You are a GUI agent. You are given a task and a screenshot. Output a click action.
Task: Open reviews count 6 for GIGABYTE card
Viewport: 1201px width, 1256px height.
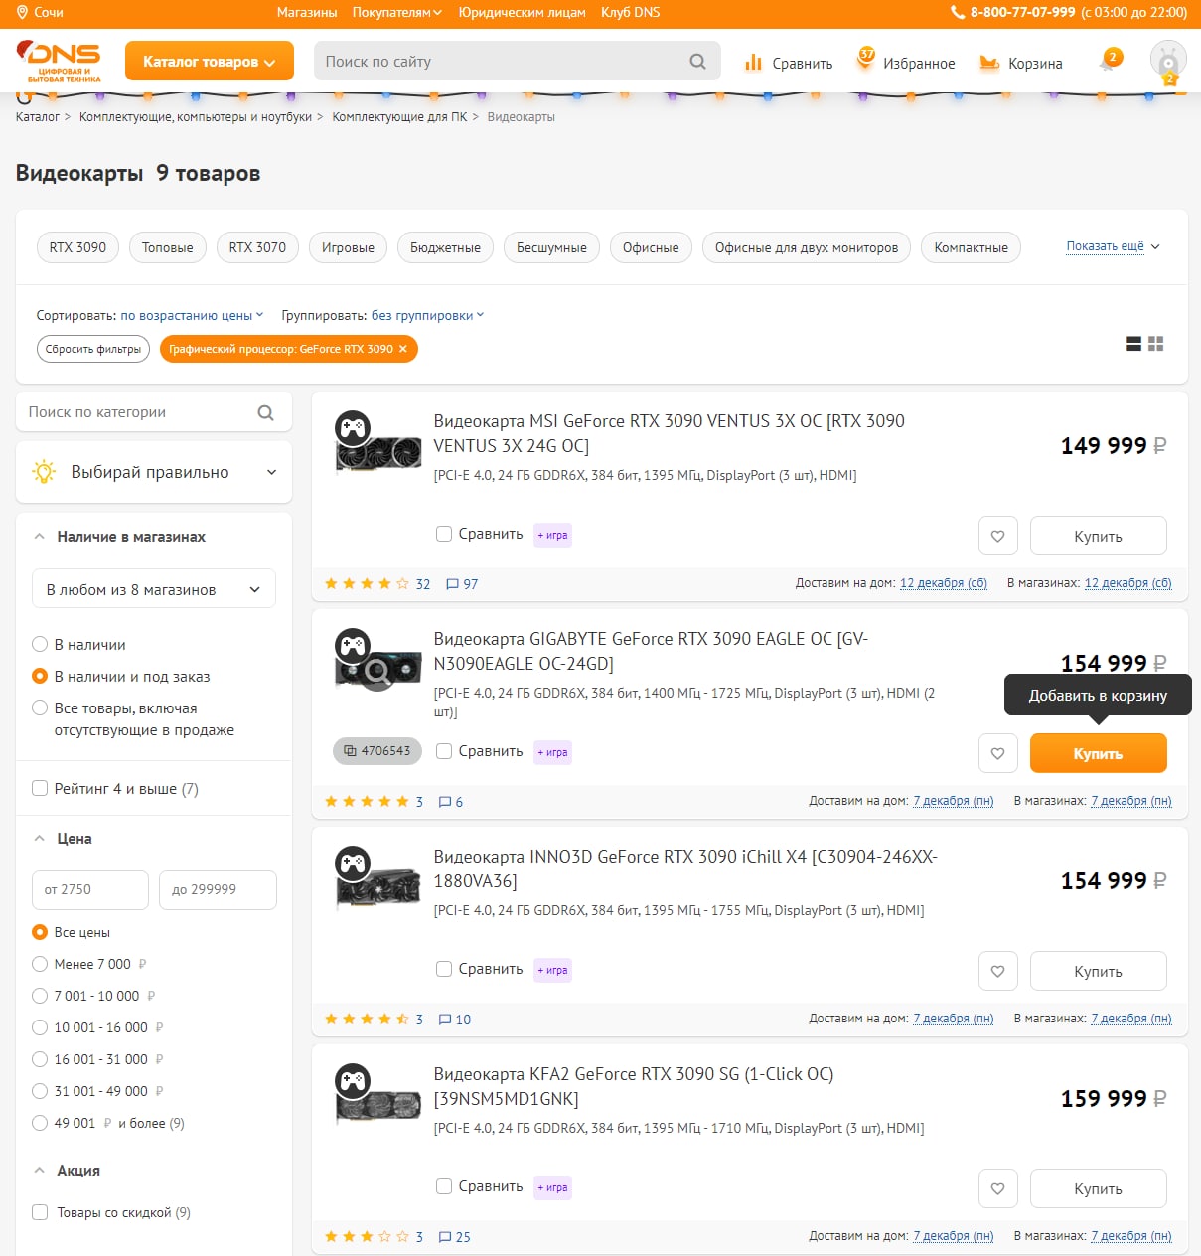[x=451, y=802]
